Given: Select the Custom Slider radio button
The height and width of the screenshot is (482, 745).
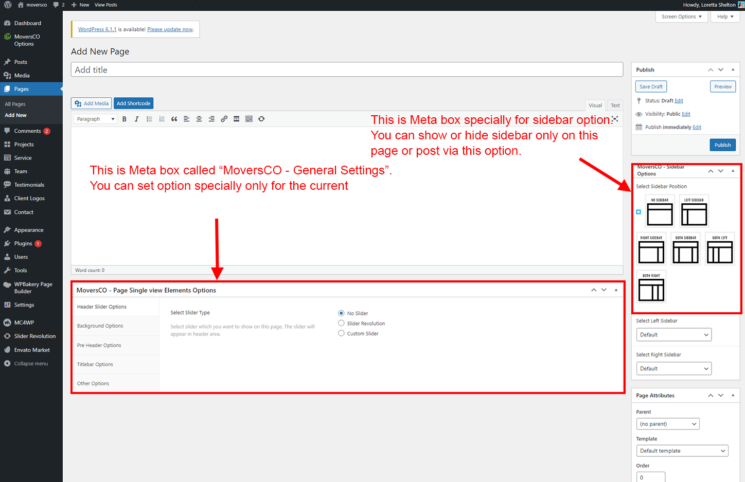Looking at the screenshot, I should (x=341, y=333).
